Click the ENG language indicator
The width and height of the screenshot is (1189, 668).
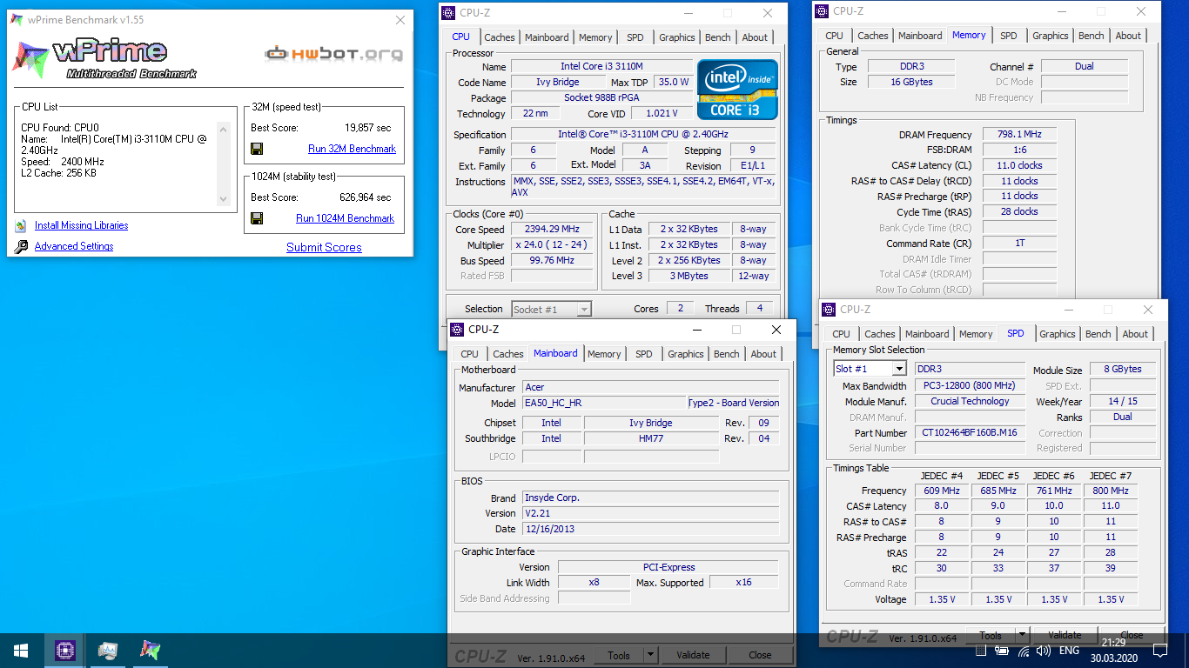pos(1069,651)
